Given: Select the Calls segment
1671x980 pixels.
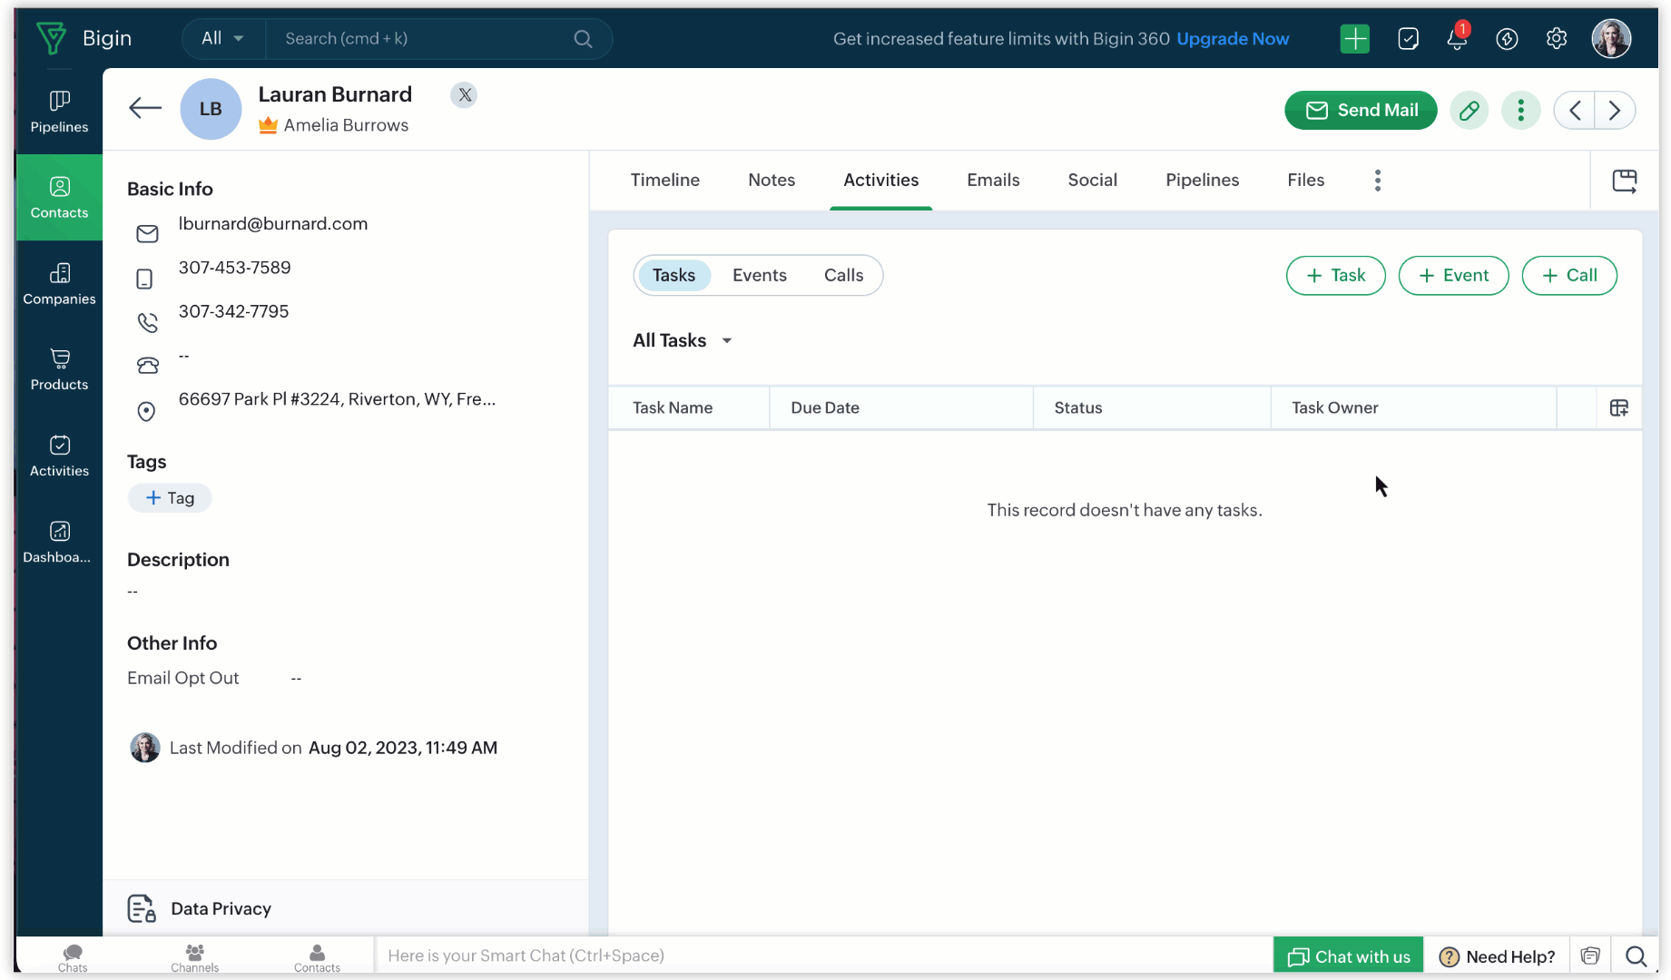Looking at the screenshot, I should point(843,276).
